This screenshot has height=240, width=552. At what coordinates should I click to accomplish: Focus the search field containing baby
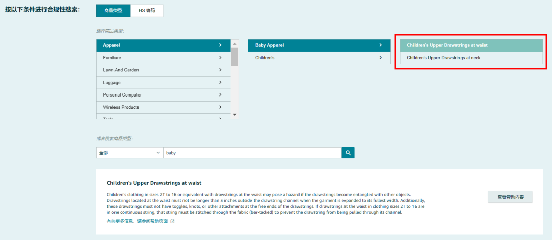pyautogui.click(x=252, y=153)
